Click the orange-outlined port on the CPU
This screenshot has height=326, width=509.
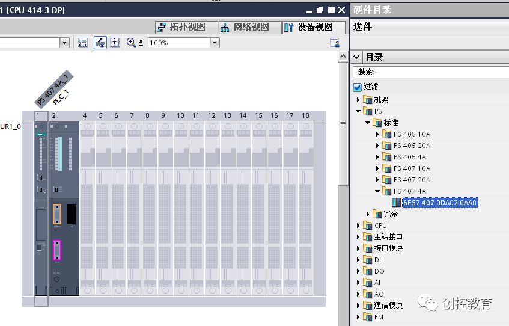tap(57, 214)
